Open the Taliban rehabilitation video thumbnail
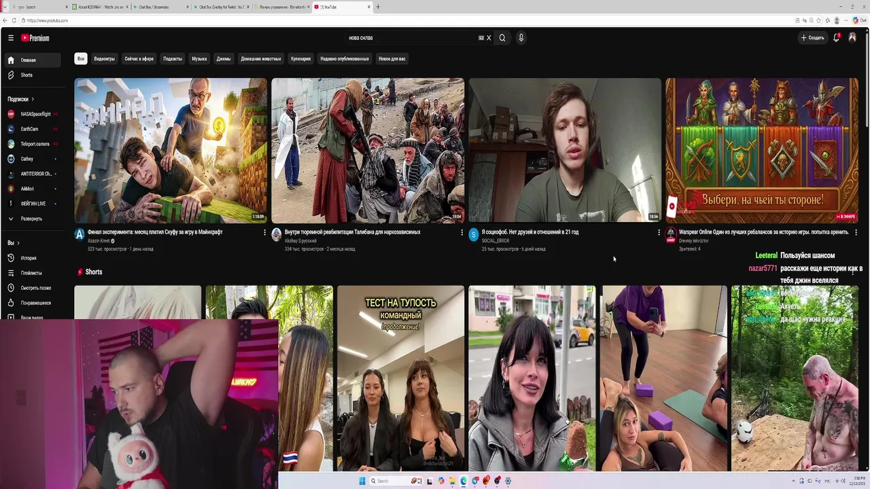 (x=368, y=150)
